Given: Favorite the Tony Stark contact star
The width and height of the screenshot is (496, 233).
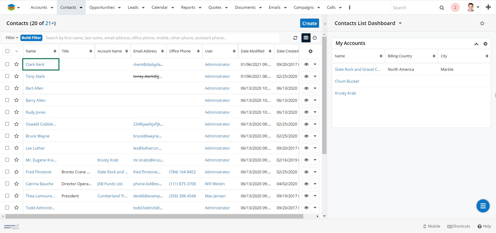Looking at the screenshot, I should point(17,76).
